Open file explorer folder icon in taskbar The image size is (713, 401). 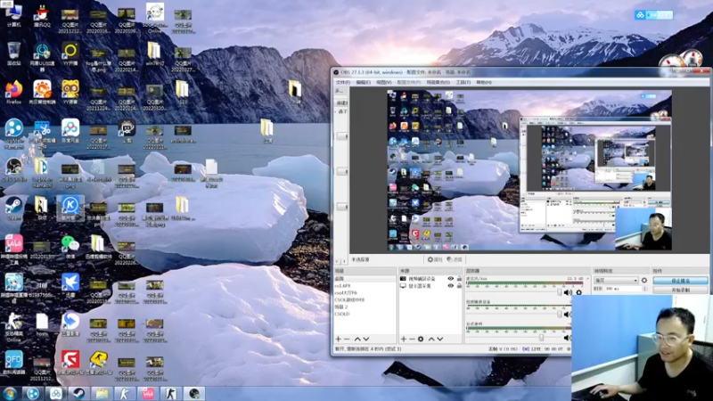pyautogui.click(x=102, y=393)
